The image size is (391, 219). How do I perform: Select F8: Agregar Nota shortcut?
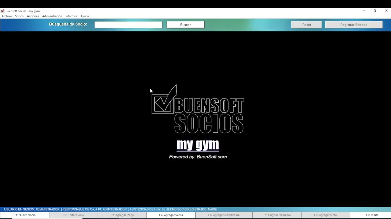(325, 215)
